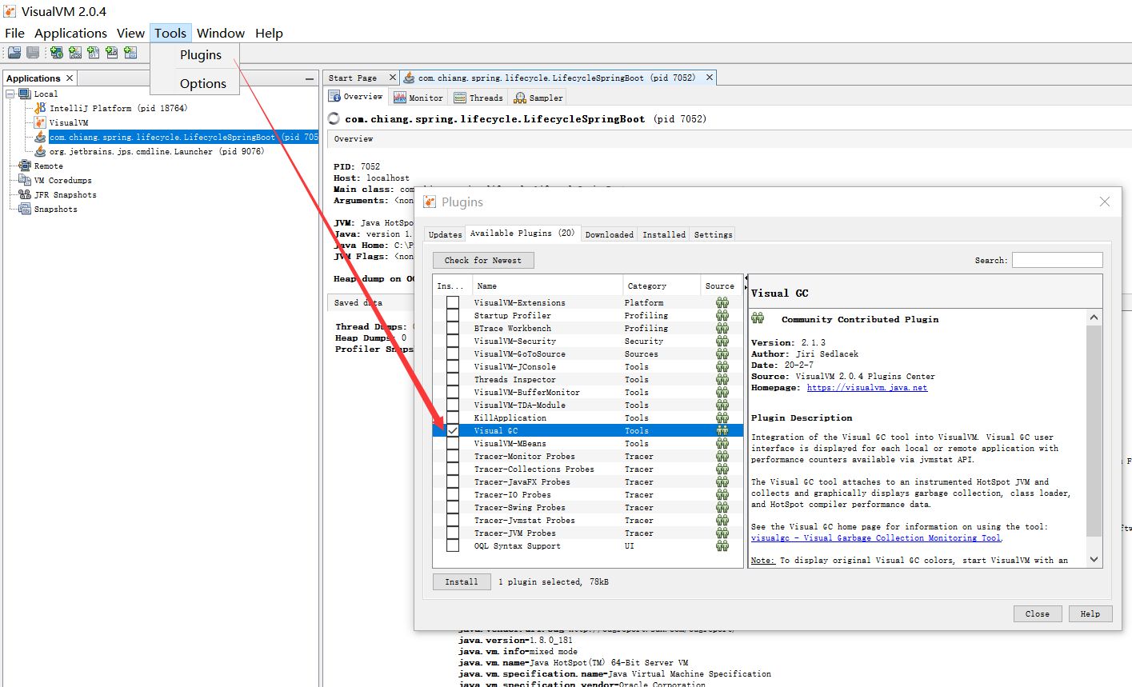
Task: Check the BTrace Workbench checkbox
Action: click(453, 328)
